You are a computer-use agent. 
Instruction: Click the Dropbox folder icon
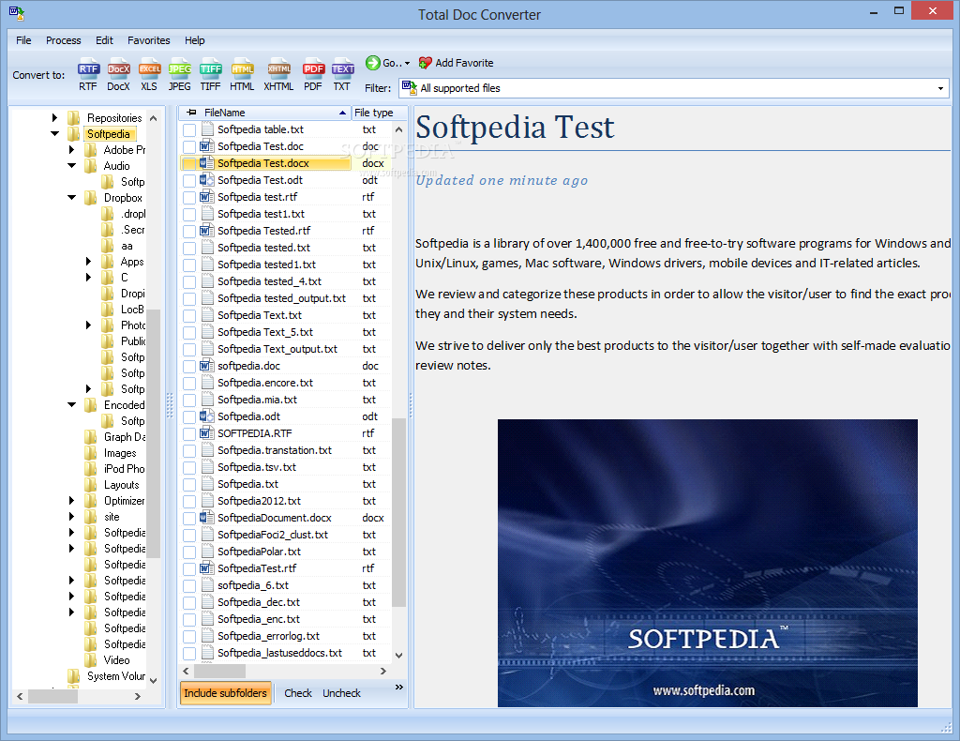91,197
